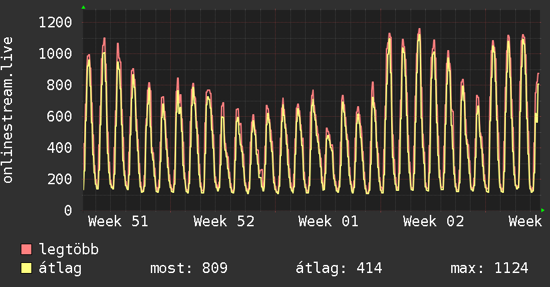Select the 200 y-axis value

[x=58, y=179]
